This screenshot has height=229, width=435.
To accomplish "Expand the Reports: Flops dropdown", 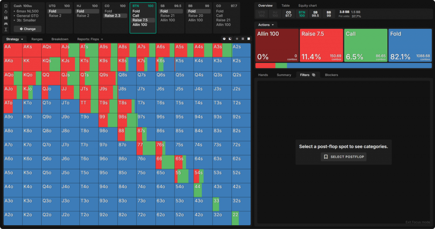I will [x=90, y=39].
